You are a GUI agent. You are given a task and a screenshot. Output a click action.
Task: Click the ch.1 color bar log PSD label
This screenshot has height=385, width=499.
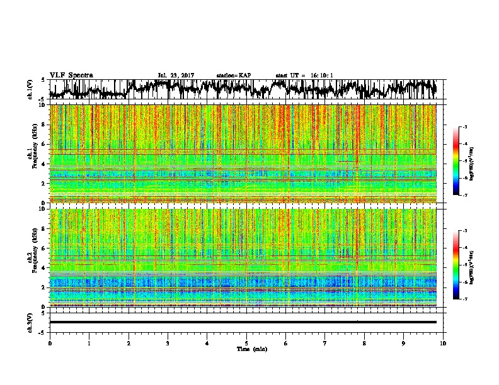click(471, 164)
